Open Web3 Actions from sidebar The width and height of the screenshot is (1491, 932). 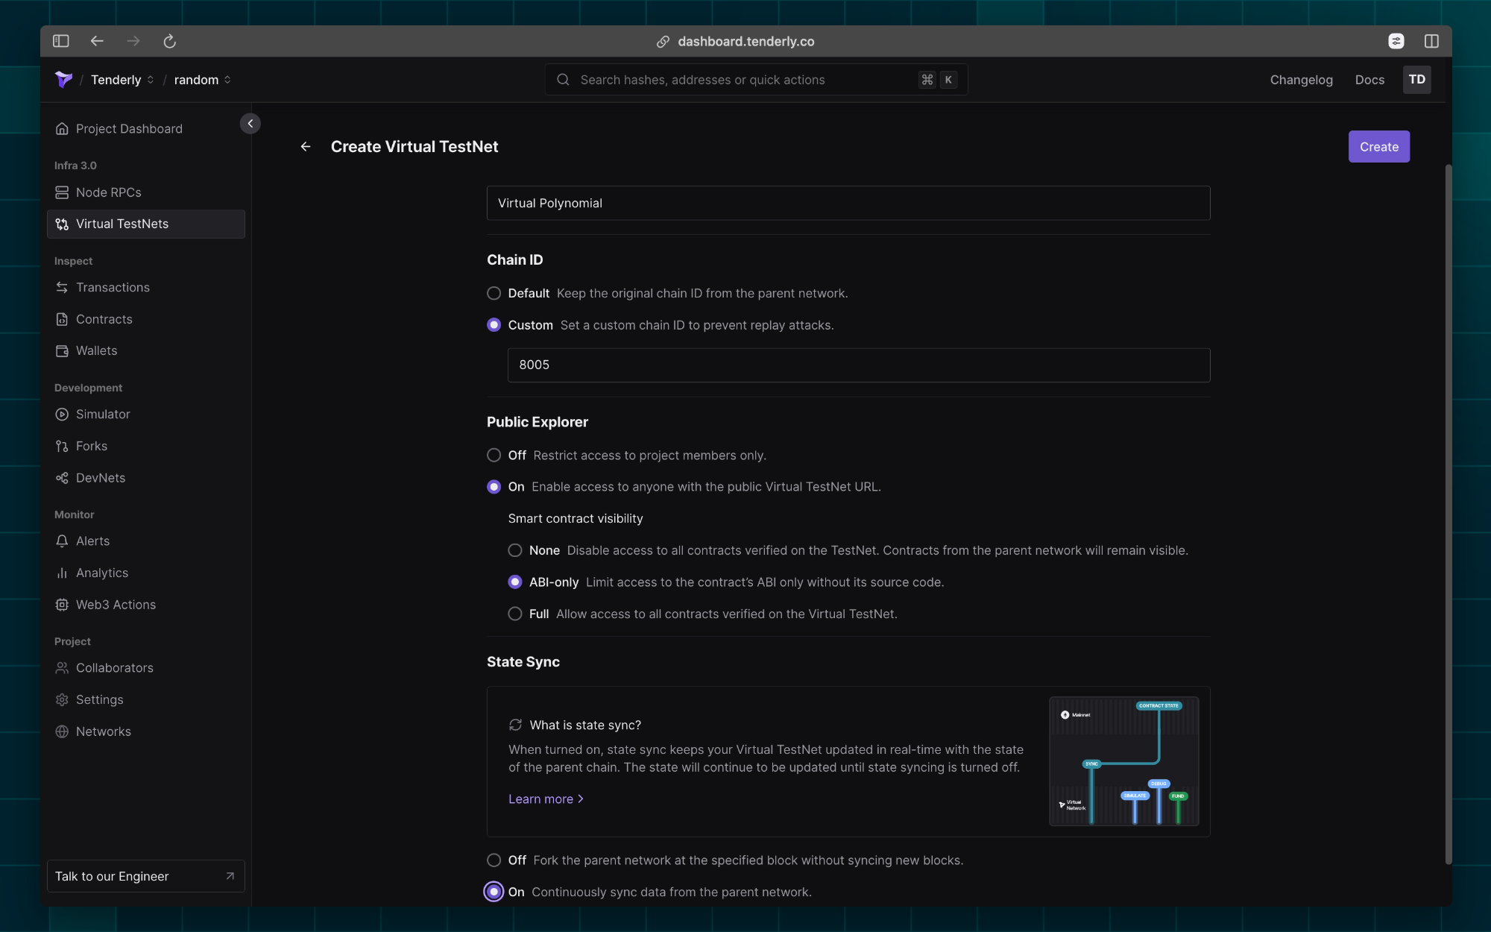[x=116, y=605]
